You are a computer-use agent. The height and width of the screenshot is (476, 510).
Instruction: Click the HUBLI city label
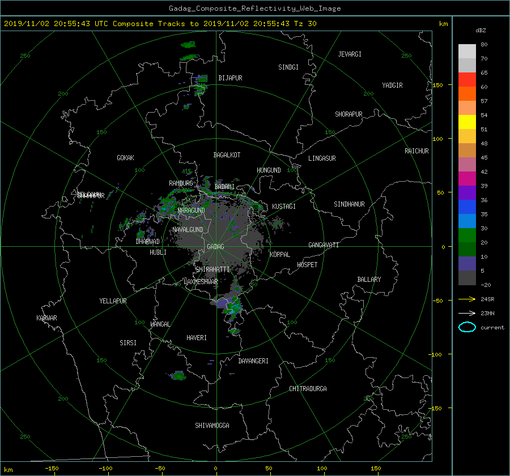158,252
